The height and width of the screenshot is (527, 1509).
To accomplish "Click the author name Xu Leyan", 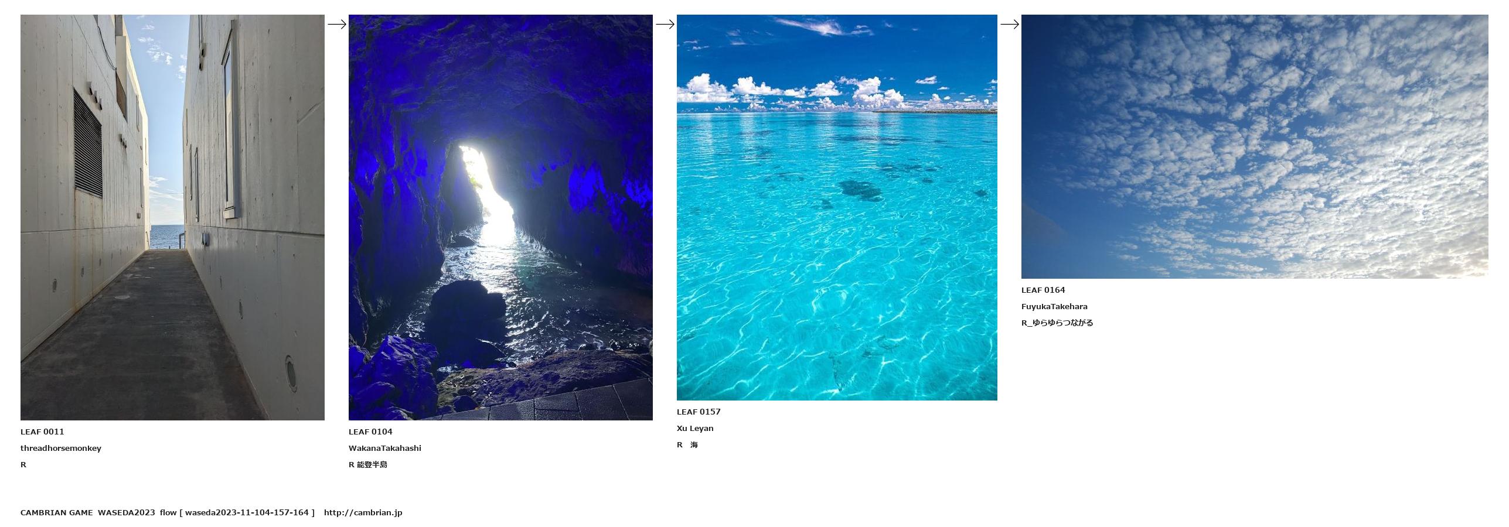I will [695, 428].
